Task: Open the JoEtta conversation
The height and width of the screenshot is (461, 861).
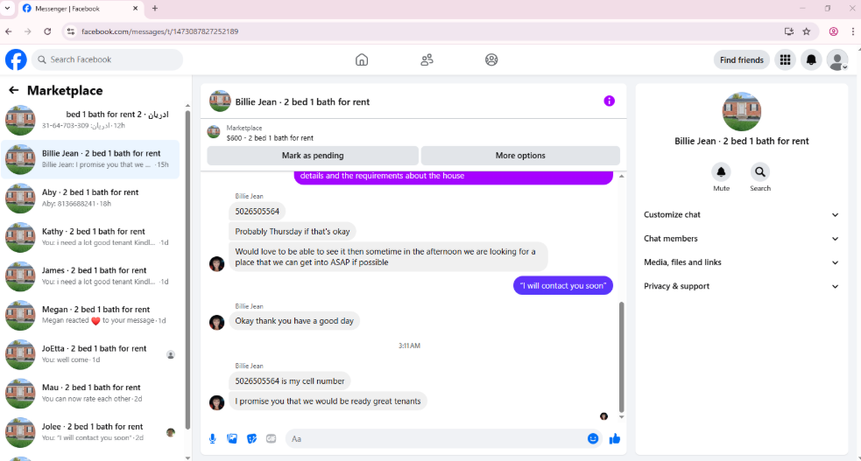Action: [x=90, y=354]
